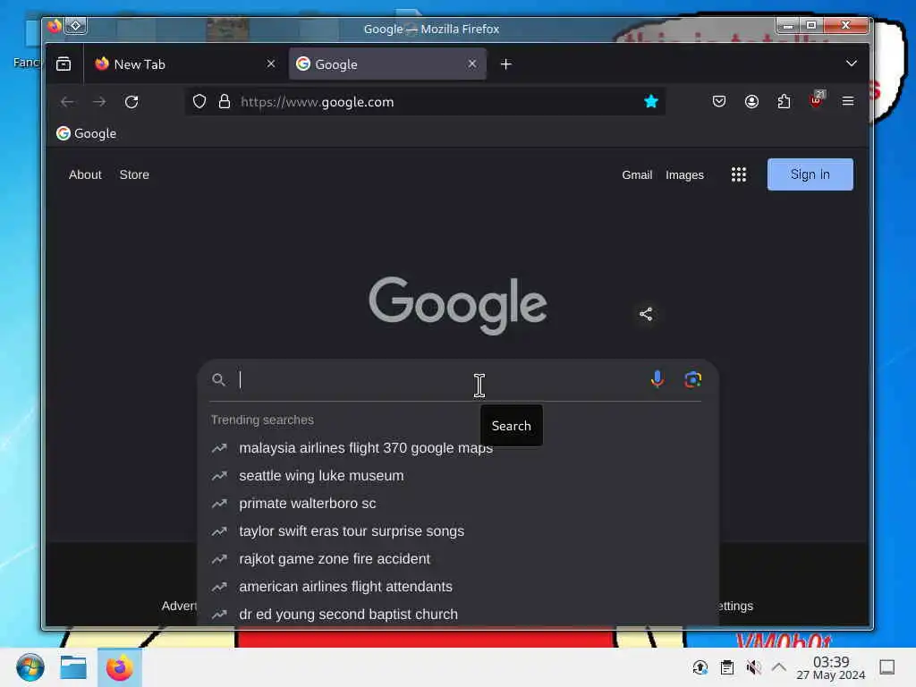This screenshot has height=687, width=916.
Task: Click the muted volume tray icon
Action: click(x=753, y=667)
